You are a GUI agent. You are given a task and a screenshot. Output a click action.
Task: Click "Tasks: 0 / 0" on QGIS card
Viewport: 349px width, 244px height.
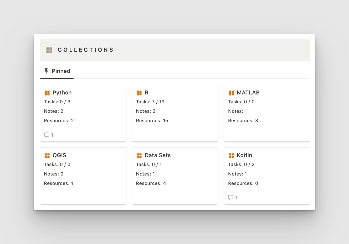pos(57,165)
